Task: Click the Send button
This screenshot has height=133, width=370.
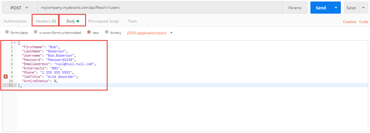Action: 321,8
